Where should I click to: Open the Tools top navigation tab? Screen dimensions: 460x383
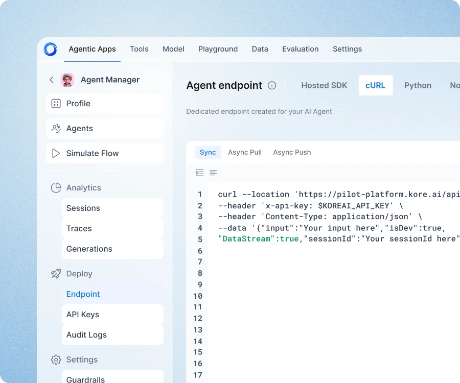tap(139, 49)
